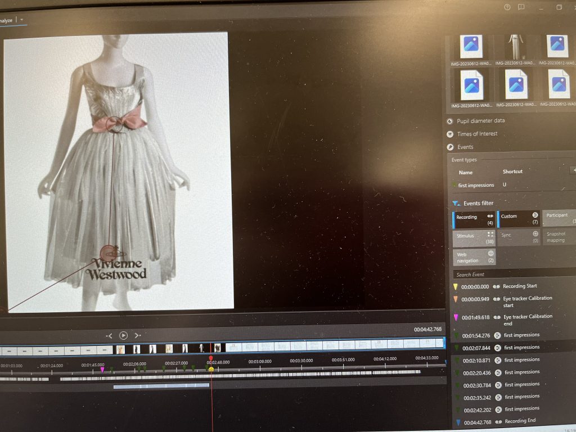Screen dimensions: 576x432
Task: Expand the Pupil diameter data section
Action: click(480, 121)
